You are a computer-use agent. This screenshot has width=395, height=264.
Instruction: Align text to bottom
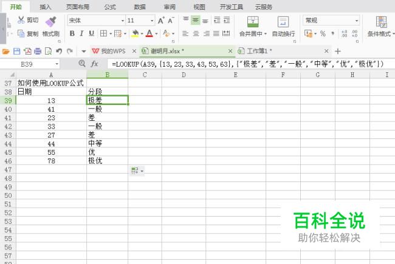click(x=205, y=21)
